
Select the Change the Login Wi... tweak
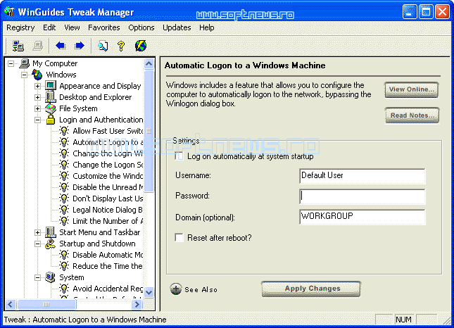(x=108, y=153)
